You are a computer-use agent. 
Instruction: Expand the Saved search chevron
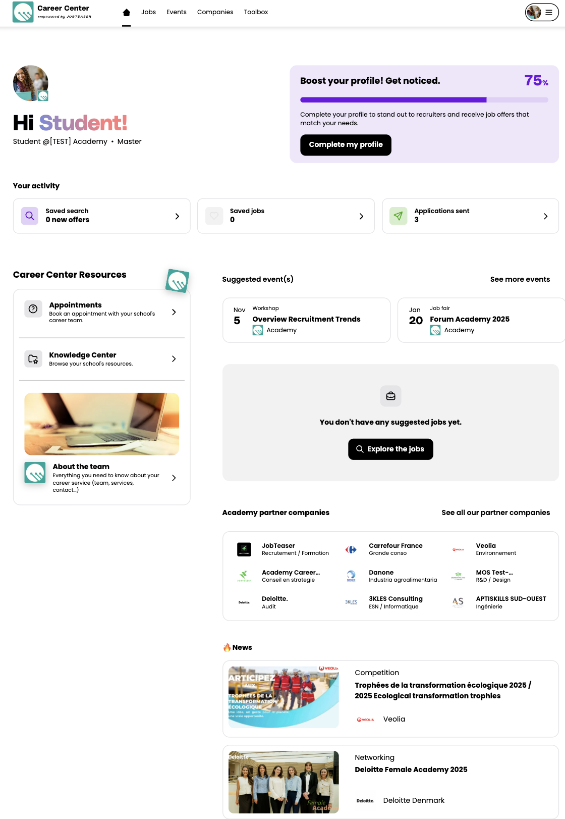pyautogui.click(x=177, y=216)
